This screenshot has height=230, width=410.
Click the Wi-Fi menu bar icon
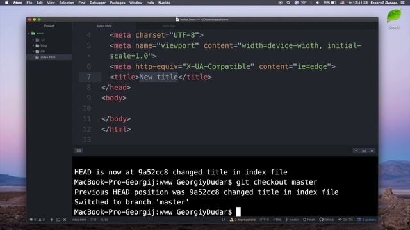304,3
